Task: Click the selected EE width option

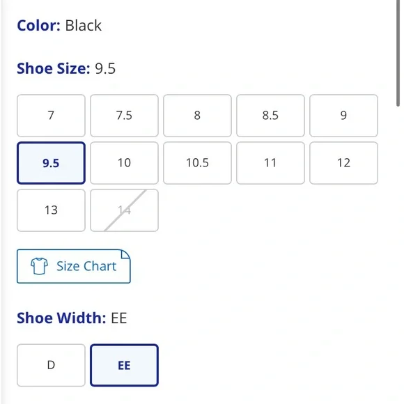Action: tap(124, 365)
